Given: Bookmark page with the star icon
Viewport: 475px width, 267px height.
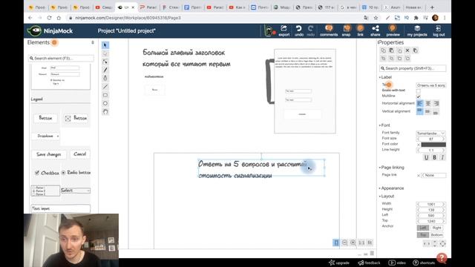Looking at the screenshot, I should coord(376,18).
